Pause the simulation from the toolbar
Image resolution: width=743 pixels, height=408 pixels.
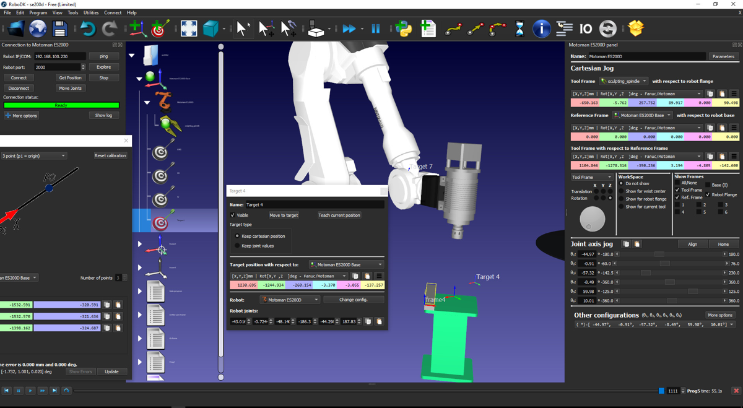point(376,28)
